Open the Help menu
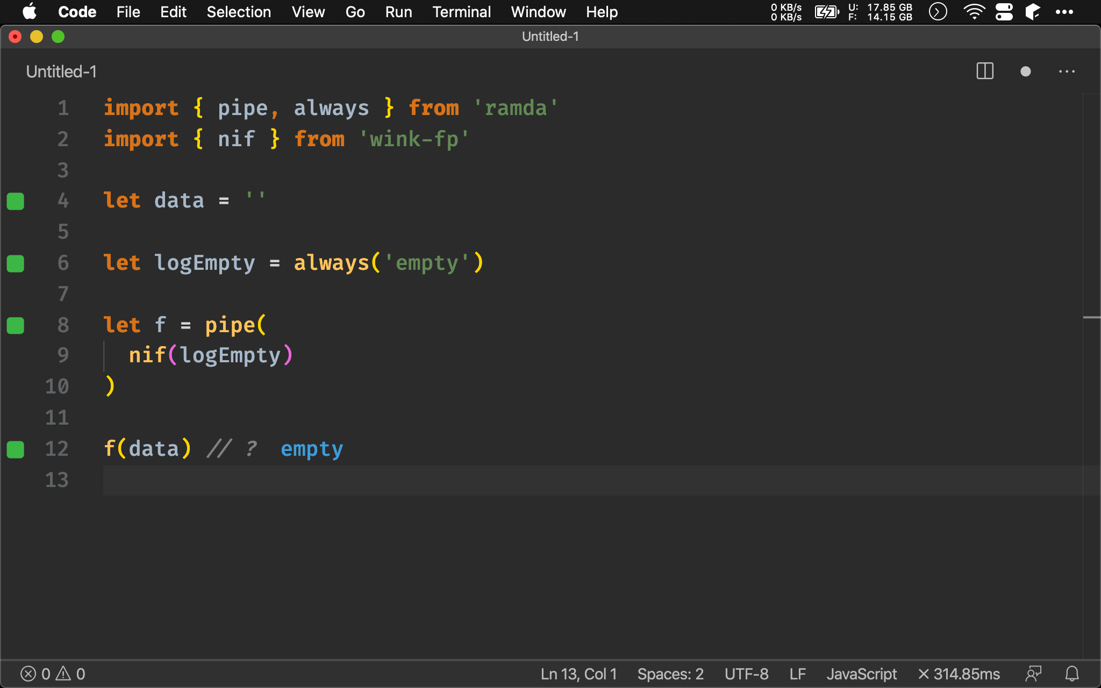Screen dimensions: 1101x688 602,12
